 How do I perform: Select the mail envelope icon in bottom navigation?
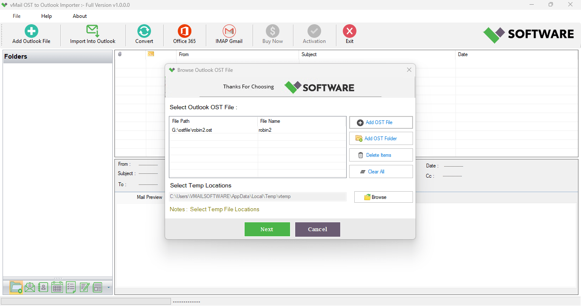point(30,287)
